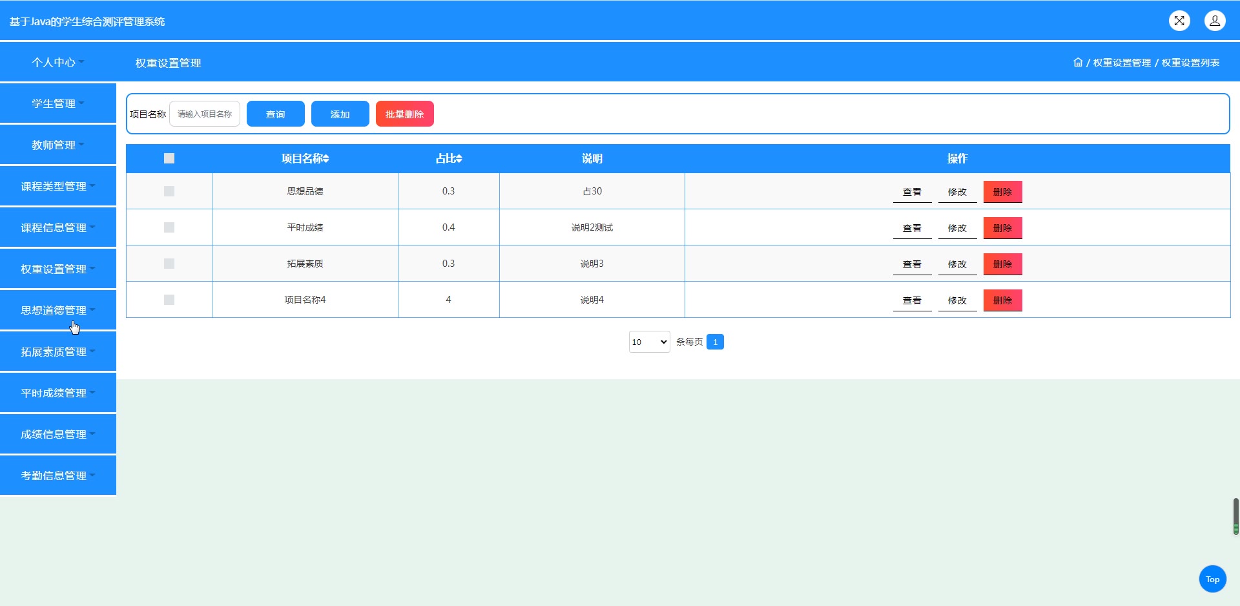Check the 思想品德 row checkbox
The image size is (1240, 606).
click(169, 191)
